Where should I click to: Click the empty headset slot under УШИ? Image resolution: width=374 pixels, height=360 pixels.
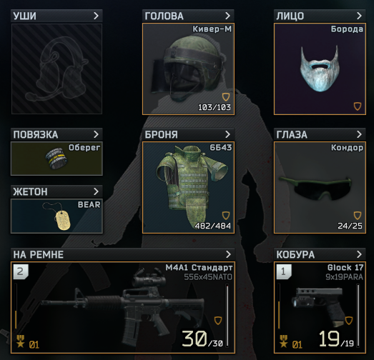[x=56, y=69]
